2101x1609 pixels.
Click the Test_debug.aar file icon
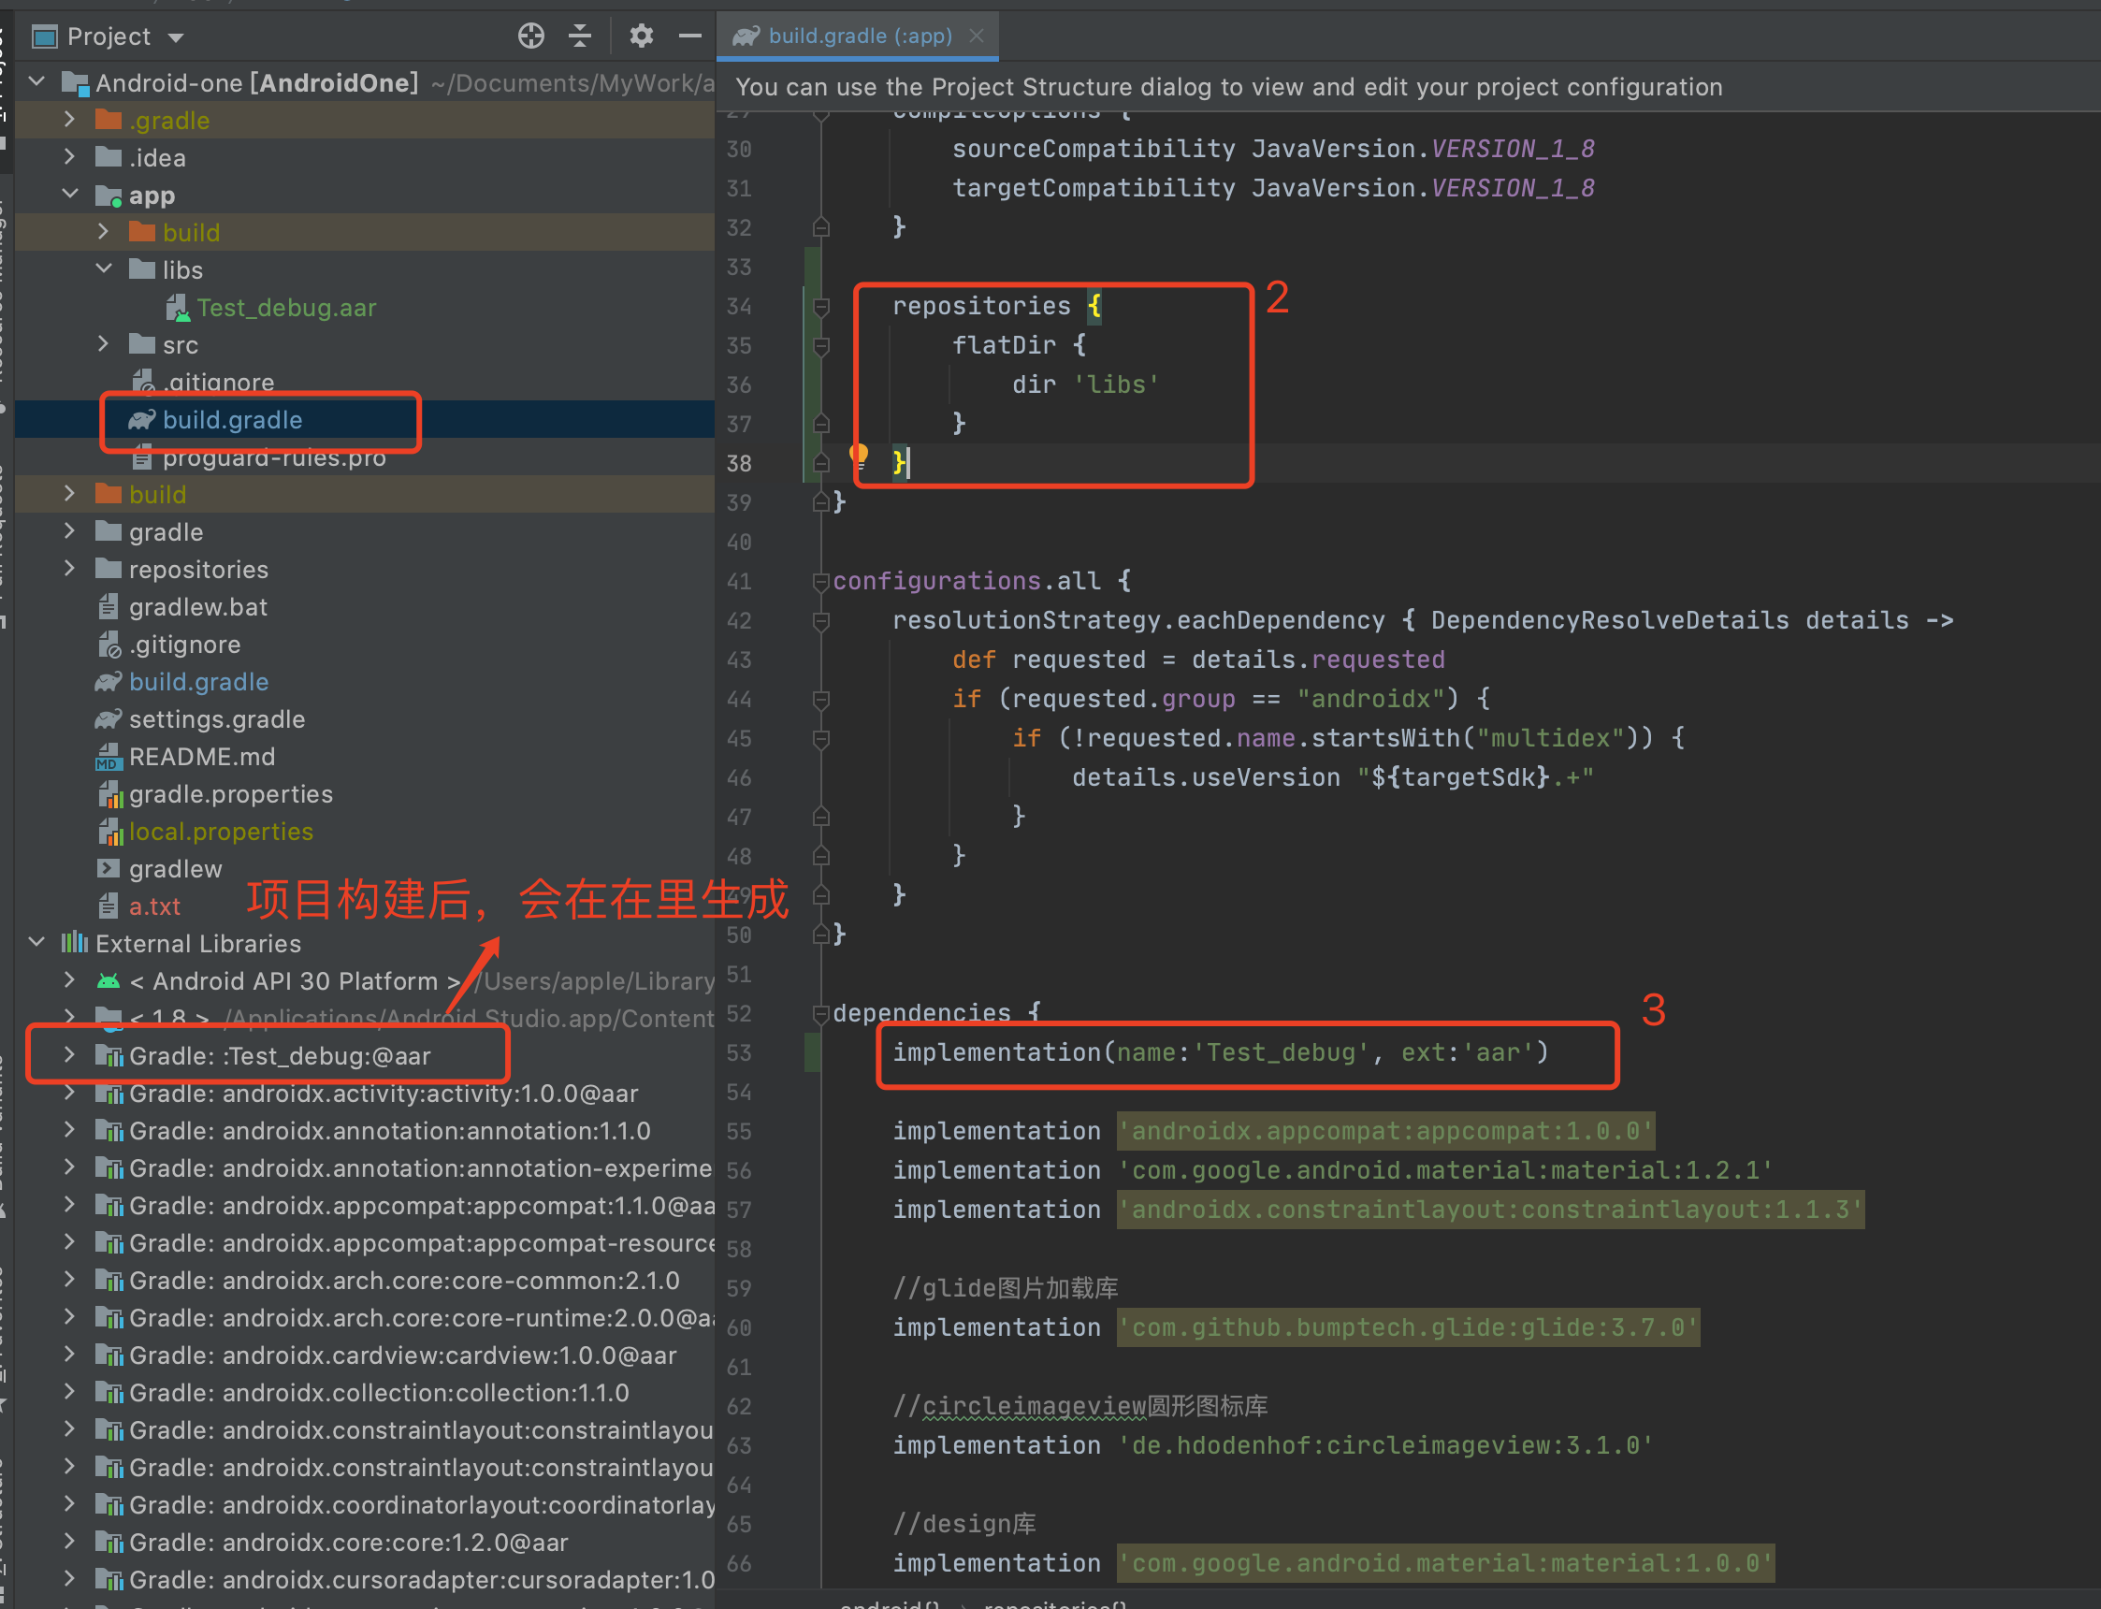177,309
